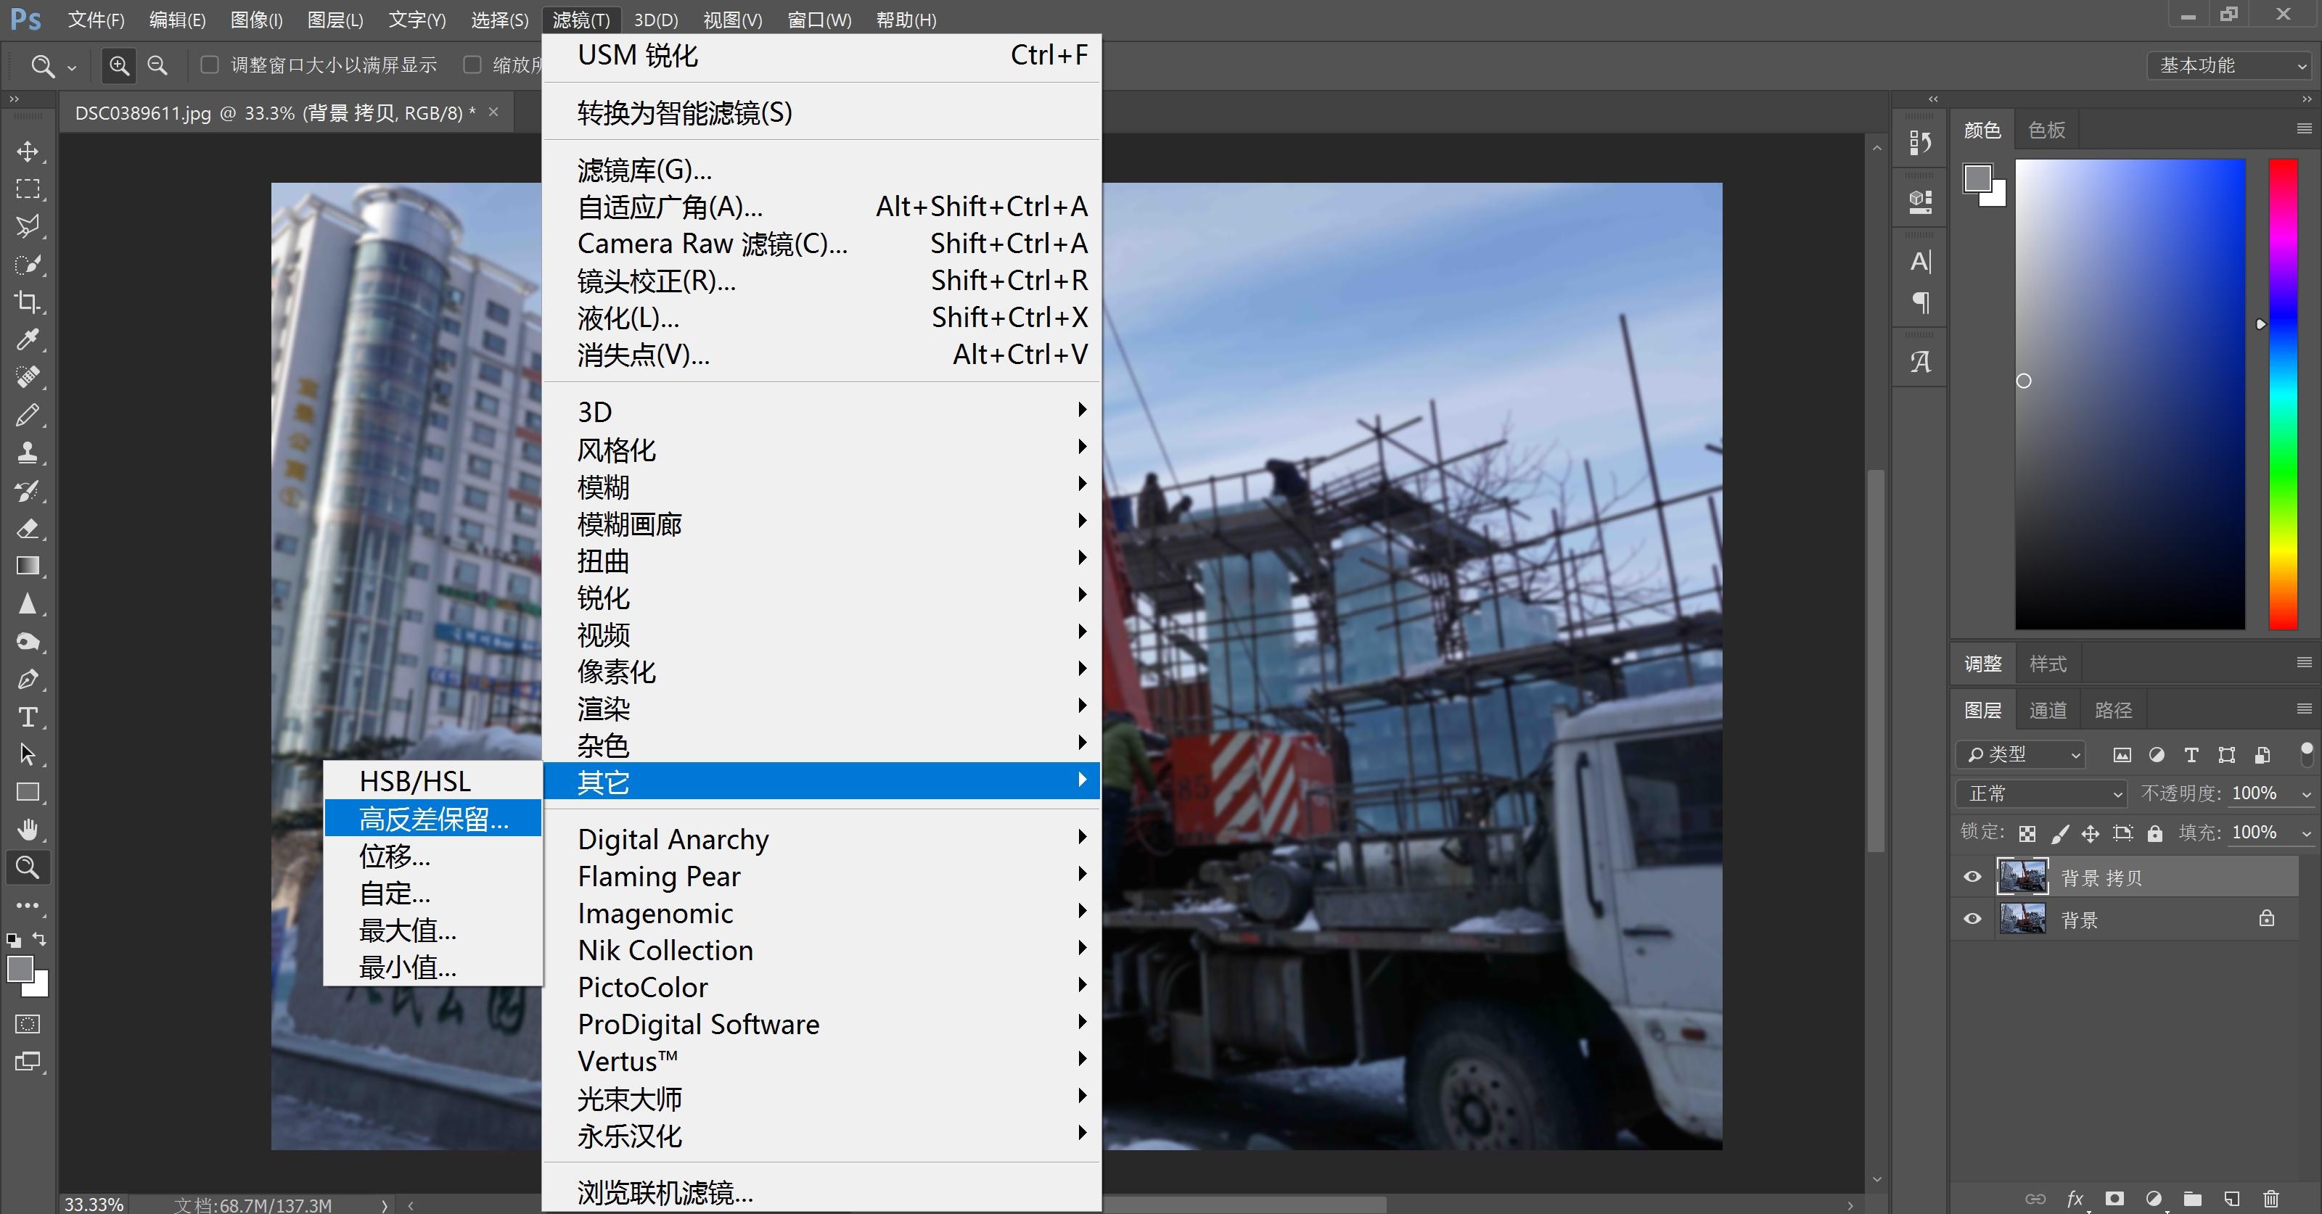Click the 背景 拷贝 layer thumbnail
The height and width of the screenshot is (1214, 2322).
[2022, 878]
